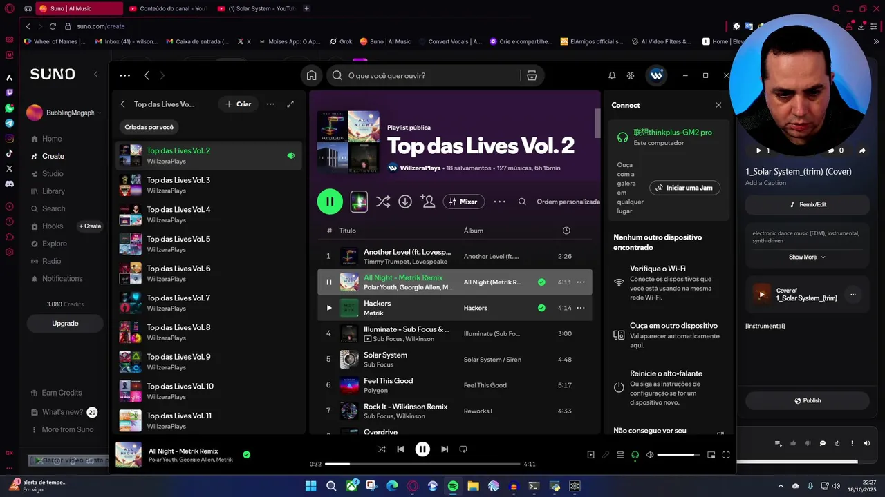
Task: Click the Criar button in library
Action: [x=239, y=104]
